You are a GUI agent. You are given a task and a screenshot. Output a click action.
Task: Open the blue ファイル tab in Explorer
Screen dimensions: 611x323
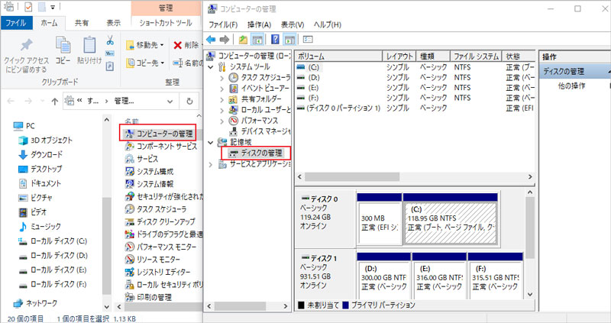click(x=16, y=23)
